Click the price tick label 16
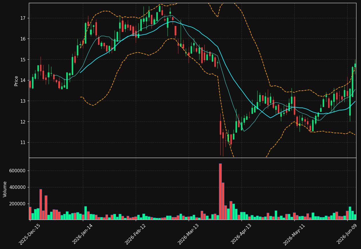The image size is (361, 249). click(x=23, y=39)
